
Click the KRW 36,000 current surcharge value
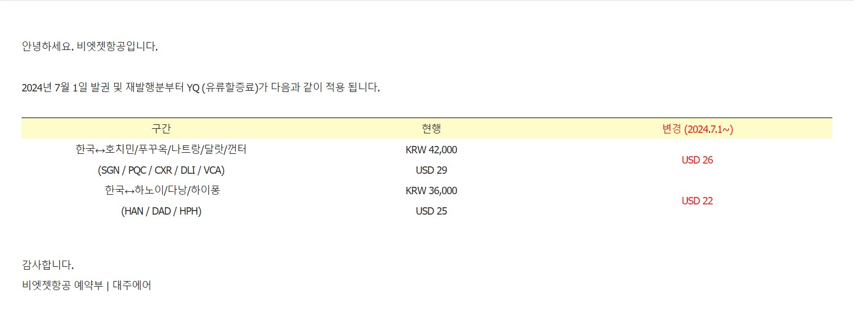[x=431, y=191]
